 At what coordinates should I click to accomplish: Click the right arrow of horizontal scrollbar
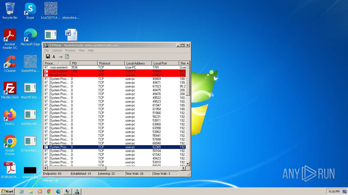tap(184, 168)
